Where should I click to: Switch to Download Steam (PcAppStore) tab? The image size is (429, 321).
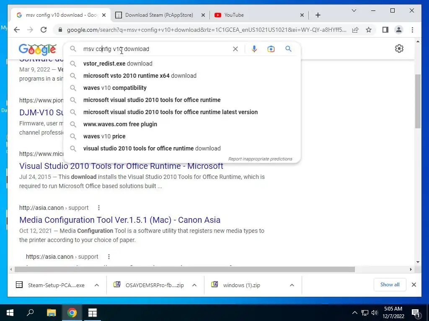click(160, 15)
